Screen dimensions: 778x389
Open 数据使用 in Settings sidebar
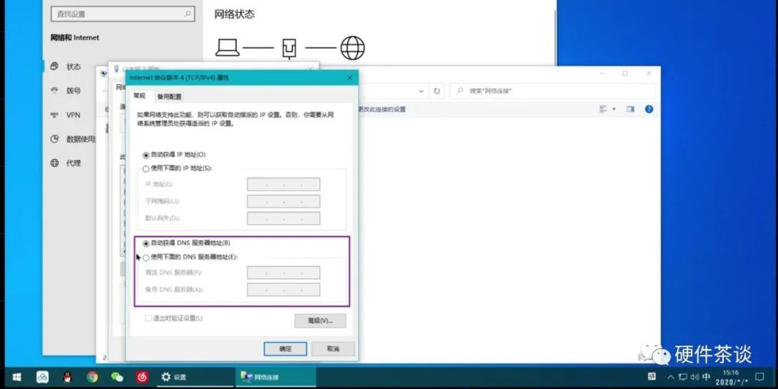79,140
